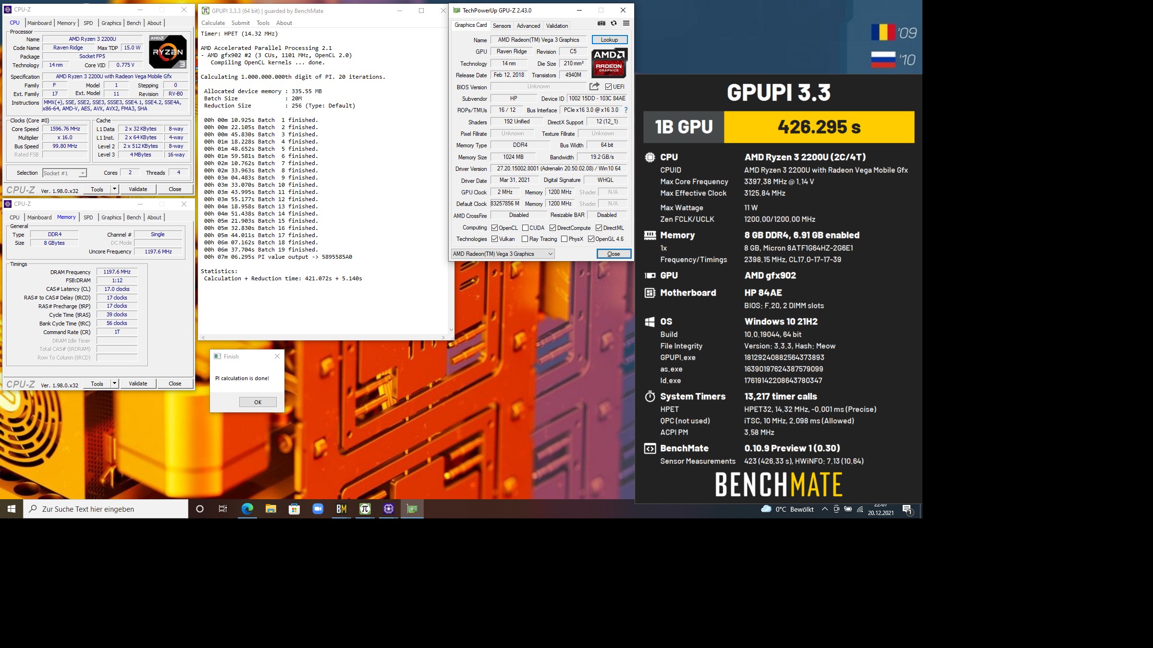Open File Explorer from taskbar

click(x=270, y=509)
